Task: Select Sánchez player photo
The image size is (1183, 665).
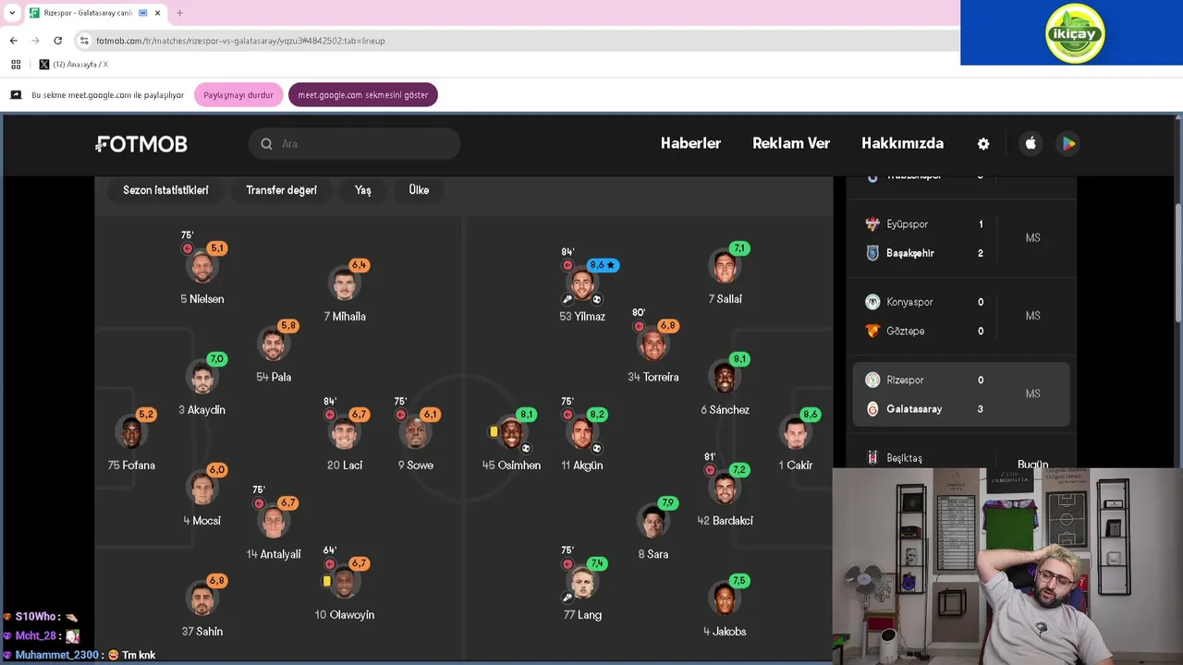Action: coord(725,378)
